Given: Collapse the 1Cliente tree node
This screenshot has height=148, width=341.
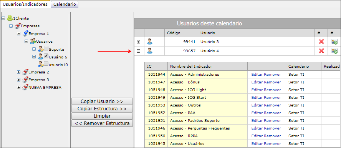Looking at the screenshot, I should click(x=3, y=18).
